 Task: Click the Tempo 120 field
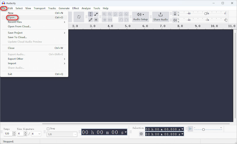tap(8, 134)
